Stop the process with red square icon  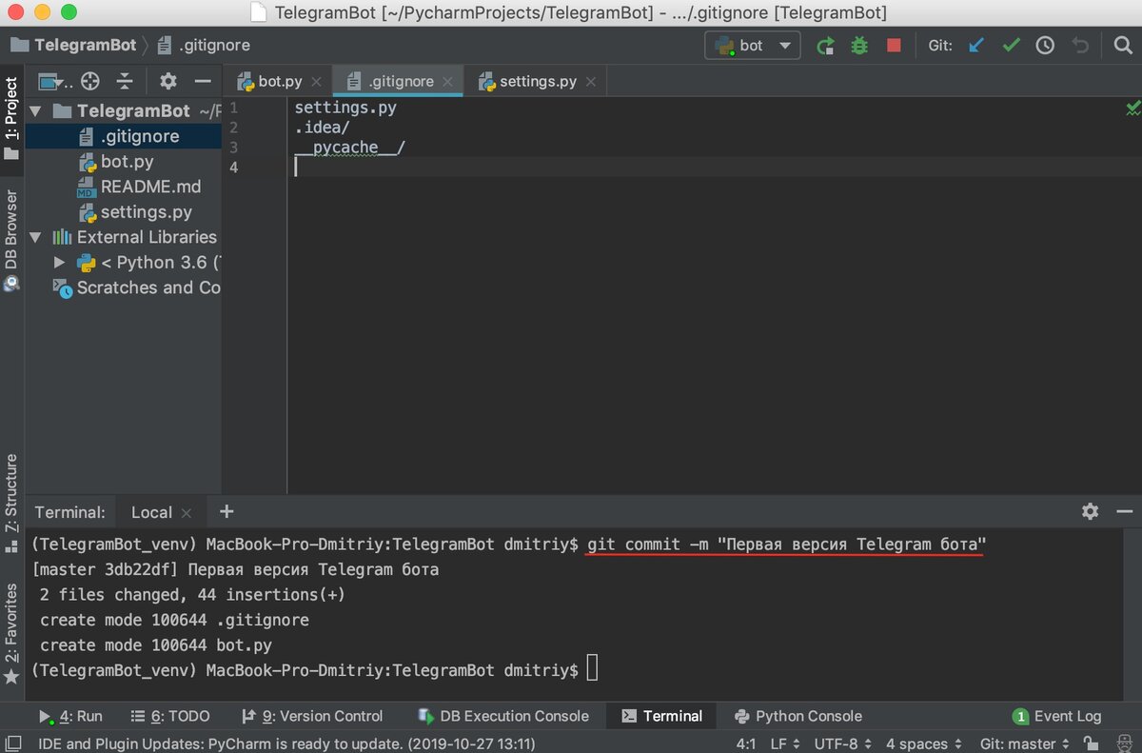pyautogui.click(x=893, y=45)
